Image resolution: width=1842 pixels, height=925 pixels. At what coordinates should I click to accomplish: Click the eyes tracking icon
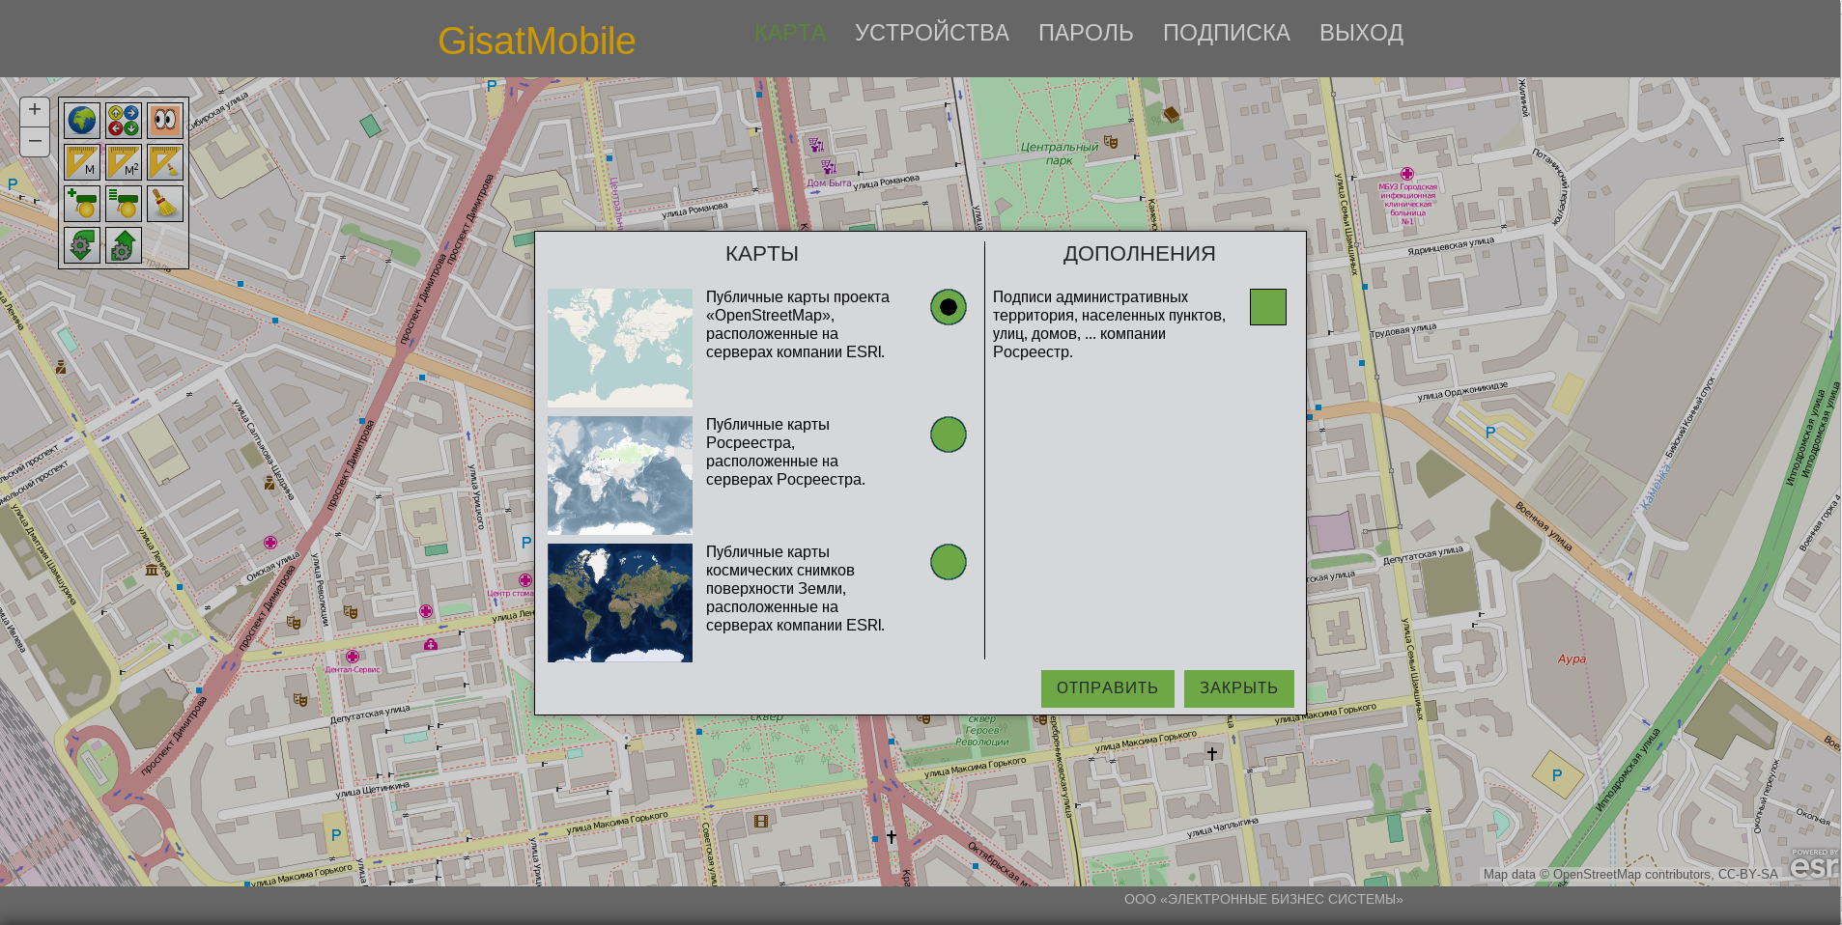click(x=165, y=121)
